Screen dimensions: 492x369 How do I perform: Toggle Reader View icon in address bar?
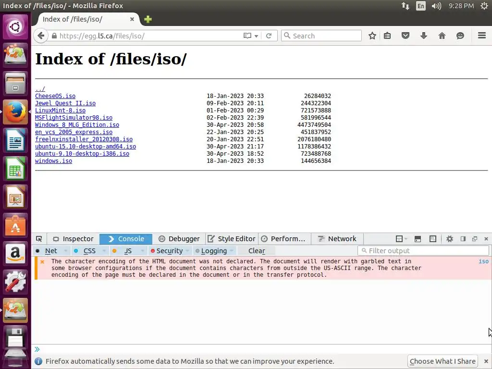click(247, 36)
